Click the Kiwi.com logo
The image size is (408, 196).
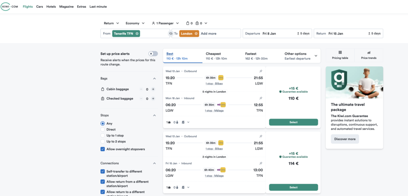coord(10,7)
